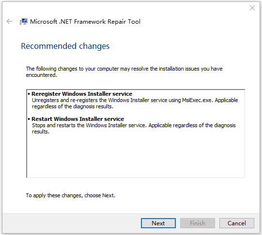Click the bullet before Restart Windows Installer
Image resolution: width=262 pixels, height=235 pixels.
tap(29, 119)
